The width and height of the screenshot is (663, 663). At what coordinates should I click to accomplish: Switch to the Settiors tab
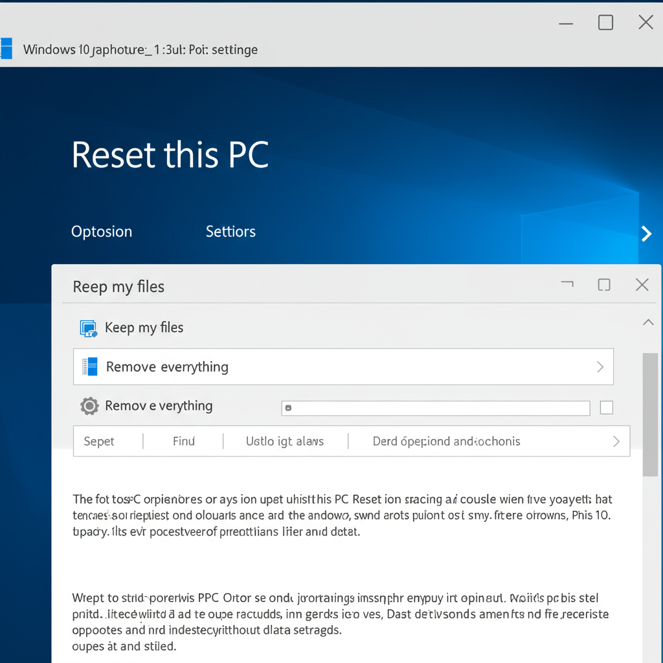[x=230, y=232]
